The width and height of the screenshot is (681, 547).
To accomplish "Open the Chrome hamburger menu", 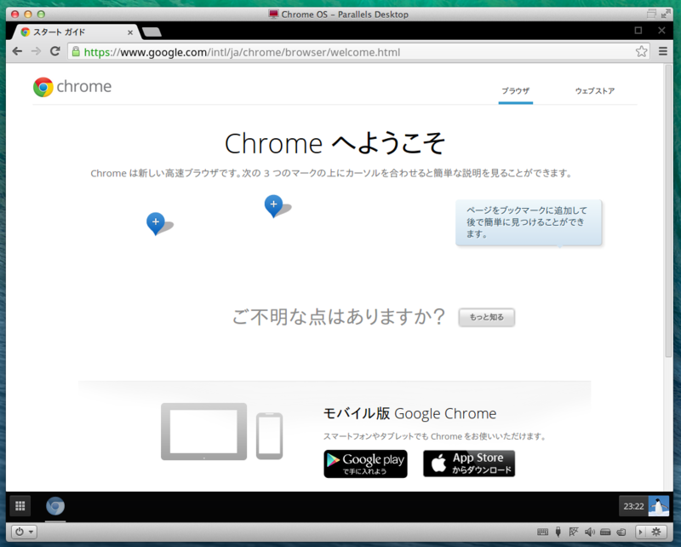I will pyautogui.click(x=663, y=51).
